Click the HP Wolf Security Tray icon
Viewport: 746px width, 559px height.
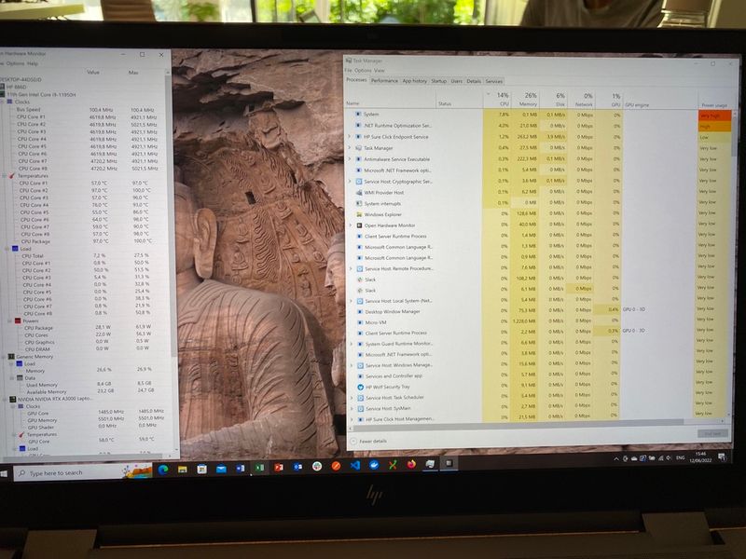pyautogui.click(x=360, y=387)
